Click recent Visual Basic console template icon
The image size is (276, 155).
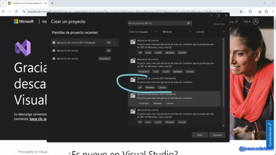click(x=54, y=59)
